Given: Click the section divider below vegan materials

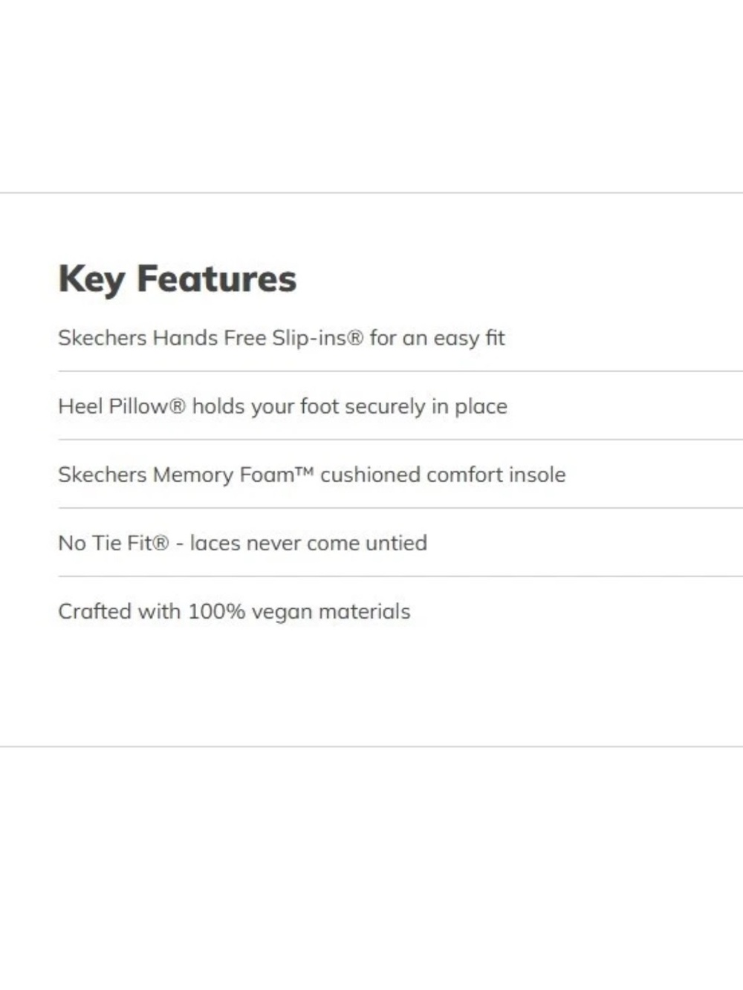Looking at the screenshot, I should [371, 746].
